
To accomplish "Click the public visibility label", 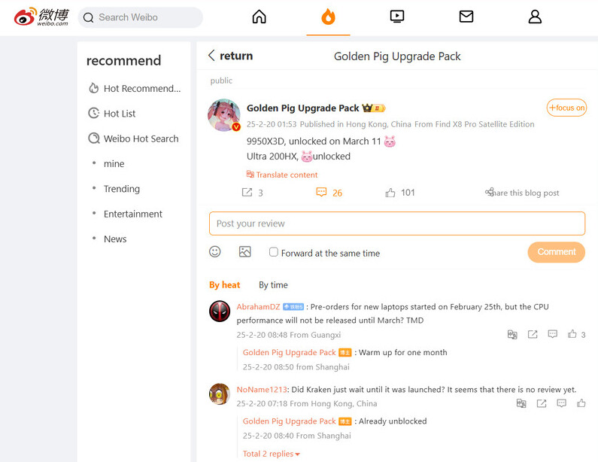I will click(x=221, y=81).
